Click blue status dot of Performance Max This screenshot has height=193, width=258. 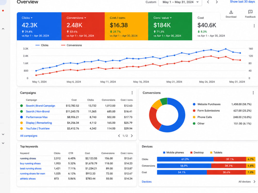tap(22, 117)
